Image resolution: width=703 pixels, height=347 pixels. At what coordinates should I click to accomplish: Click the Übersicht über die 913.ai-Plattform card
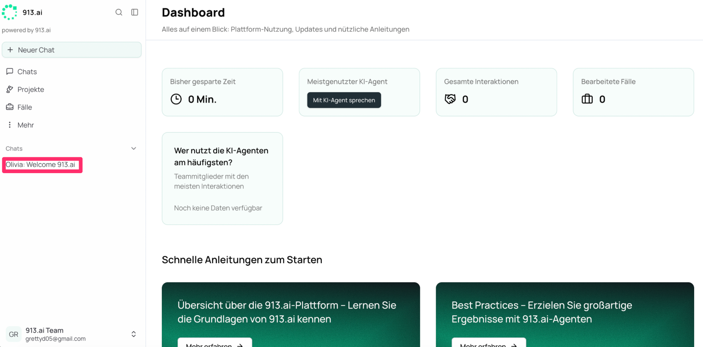coord(291,315)
